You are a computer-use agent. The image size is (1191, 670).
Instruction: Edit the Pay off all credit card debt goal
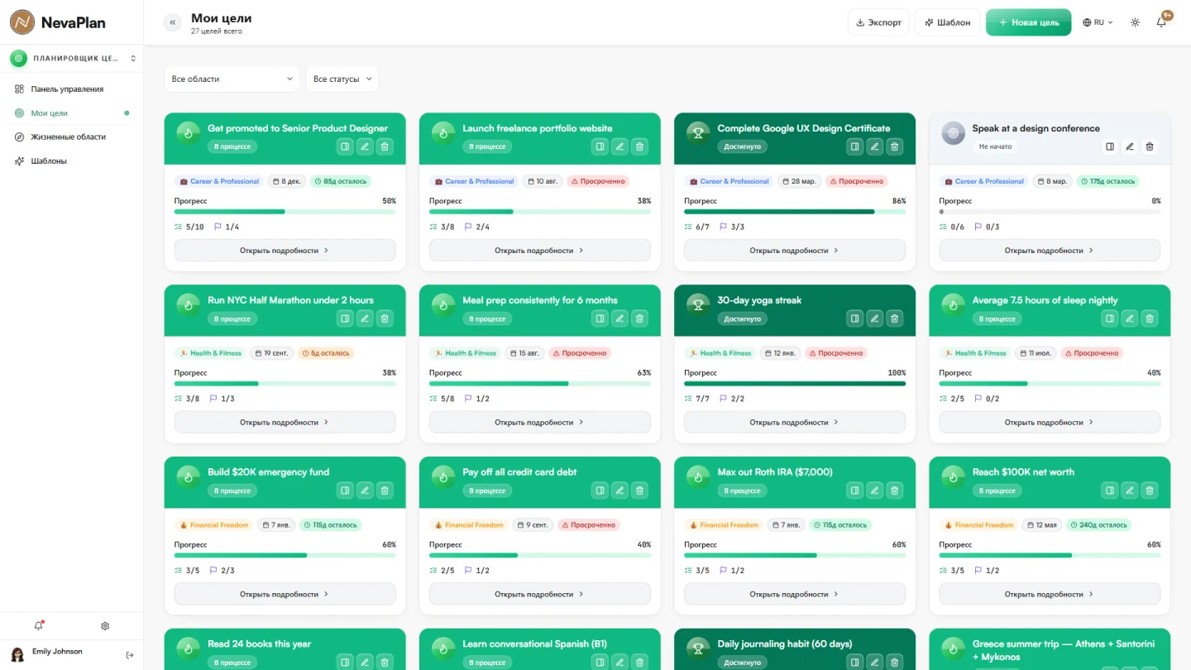(x=619, y=491)
